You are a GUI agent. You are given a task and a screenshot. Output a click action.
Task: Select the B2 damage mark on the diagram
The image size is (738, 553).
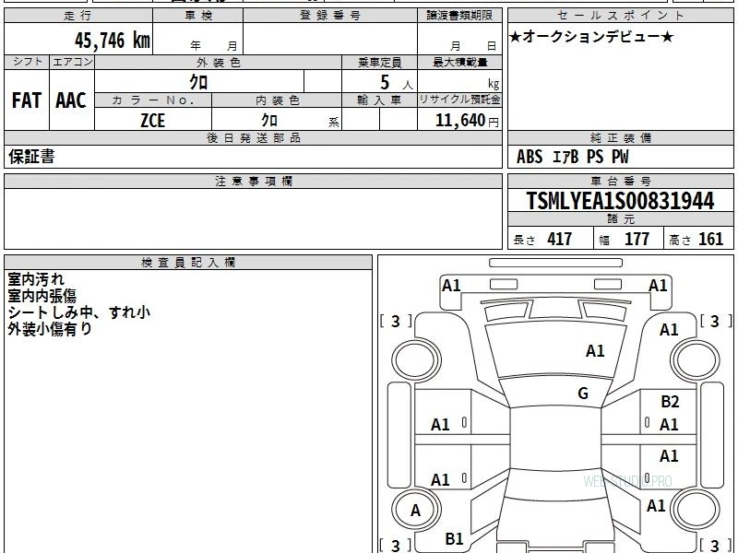point(670,402)
